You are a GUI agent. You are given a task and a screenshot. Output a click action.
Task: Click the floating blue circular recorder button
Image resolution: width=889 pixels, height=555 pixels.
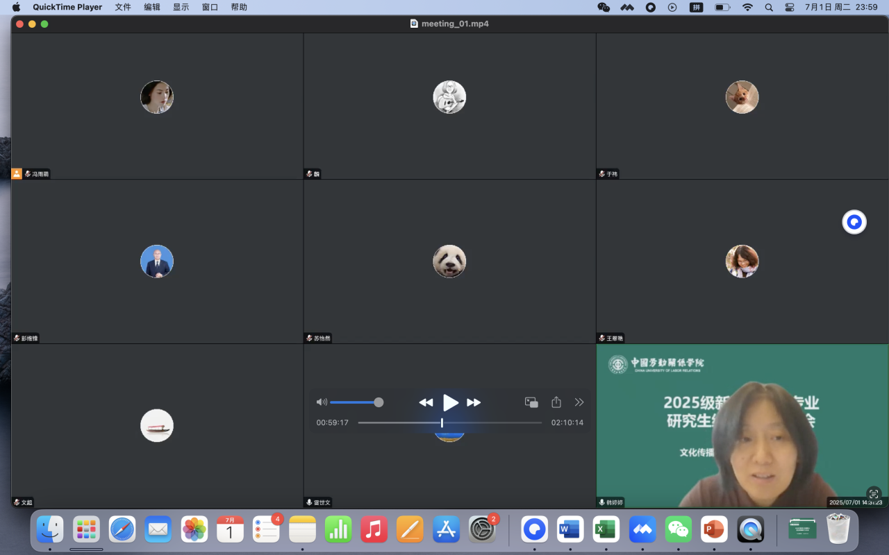point(854,222)
